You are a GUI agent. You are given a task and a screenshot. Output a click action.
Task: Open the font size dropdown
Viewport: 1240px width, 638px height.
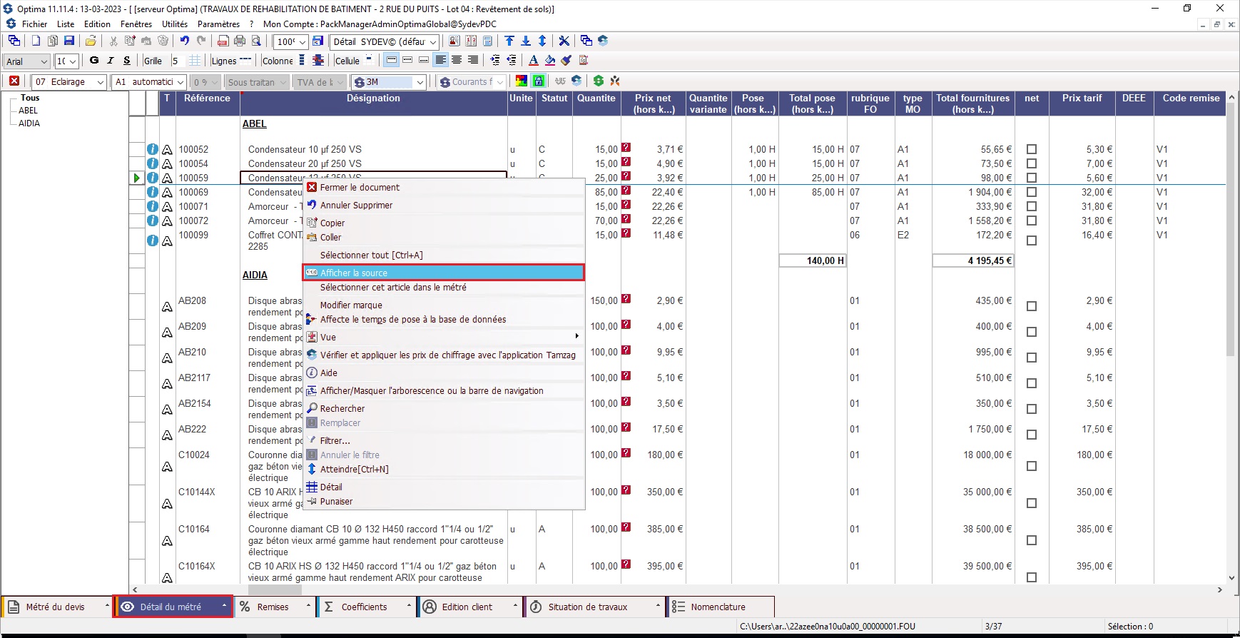pyautogui.click(x=73, y=61)
